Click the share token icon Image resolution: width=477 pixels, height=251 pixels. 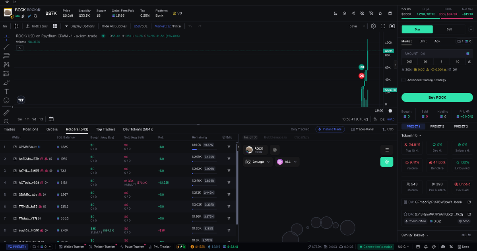tap(353, 13)
